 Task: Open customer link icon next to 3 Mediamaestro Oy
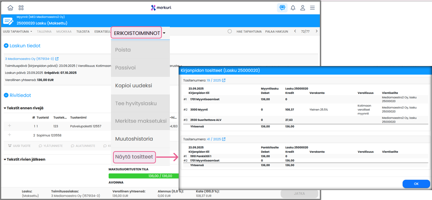pos(57,59)
